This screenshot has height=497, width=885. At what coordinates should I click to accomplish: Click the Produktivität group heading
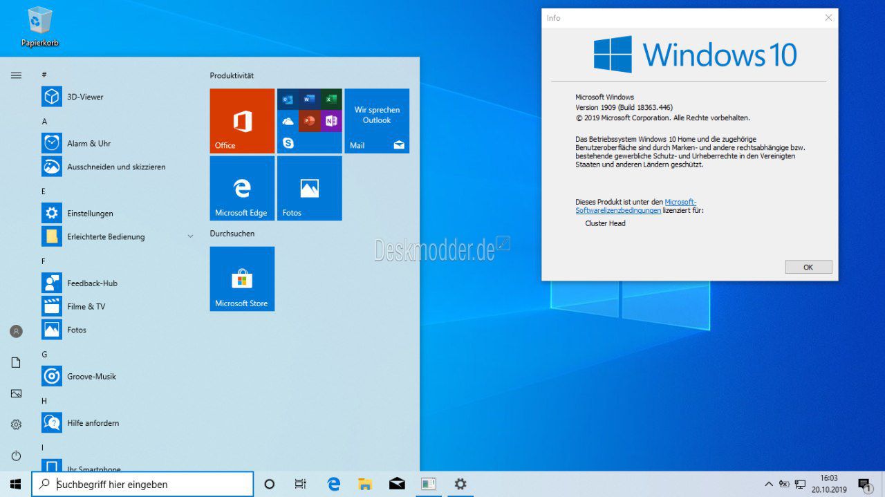(232, 75)
